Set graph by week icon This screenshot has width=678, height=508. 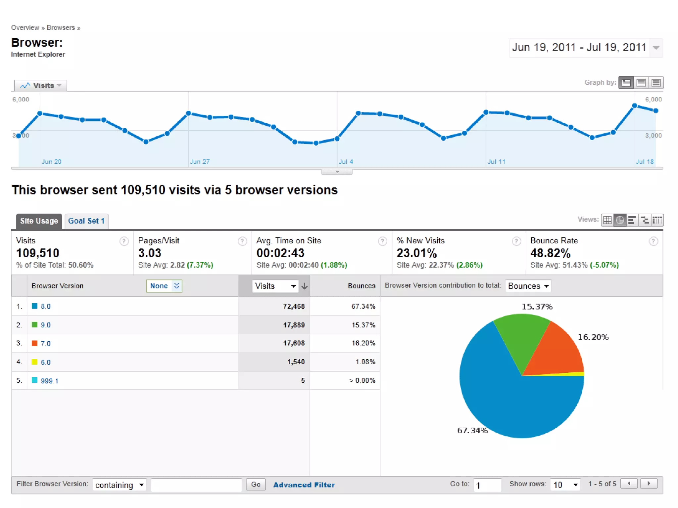point(641,83)
